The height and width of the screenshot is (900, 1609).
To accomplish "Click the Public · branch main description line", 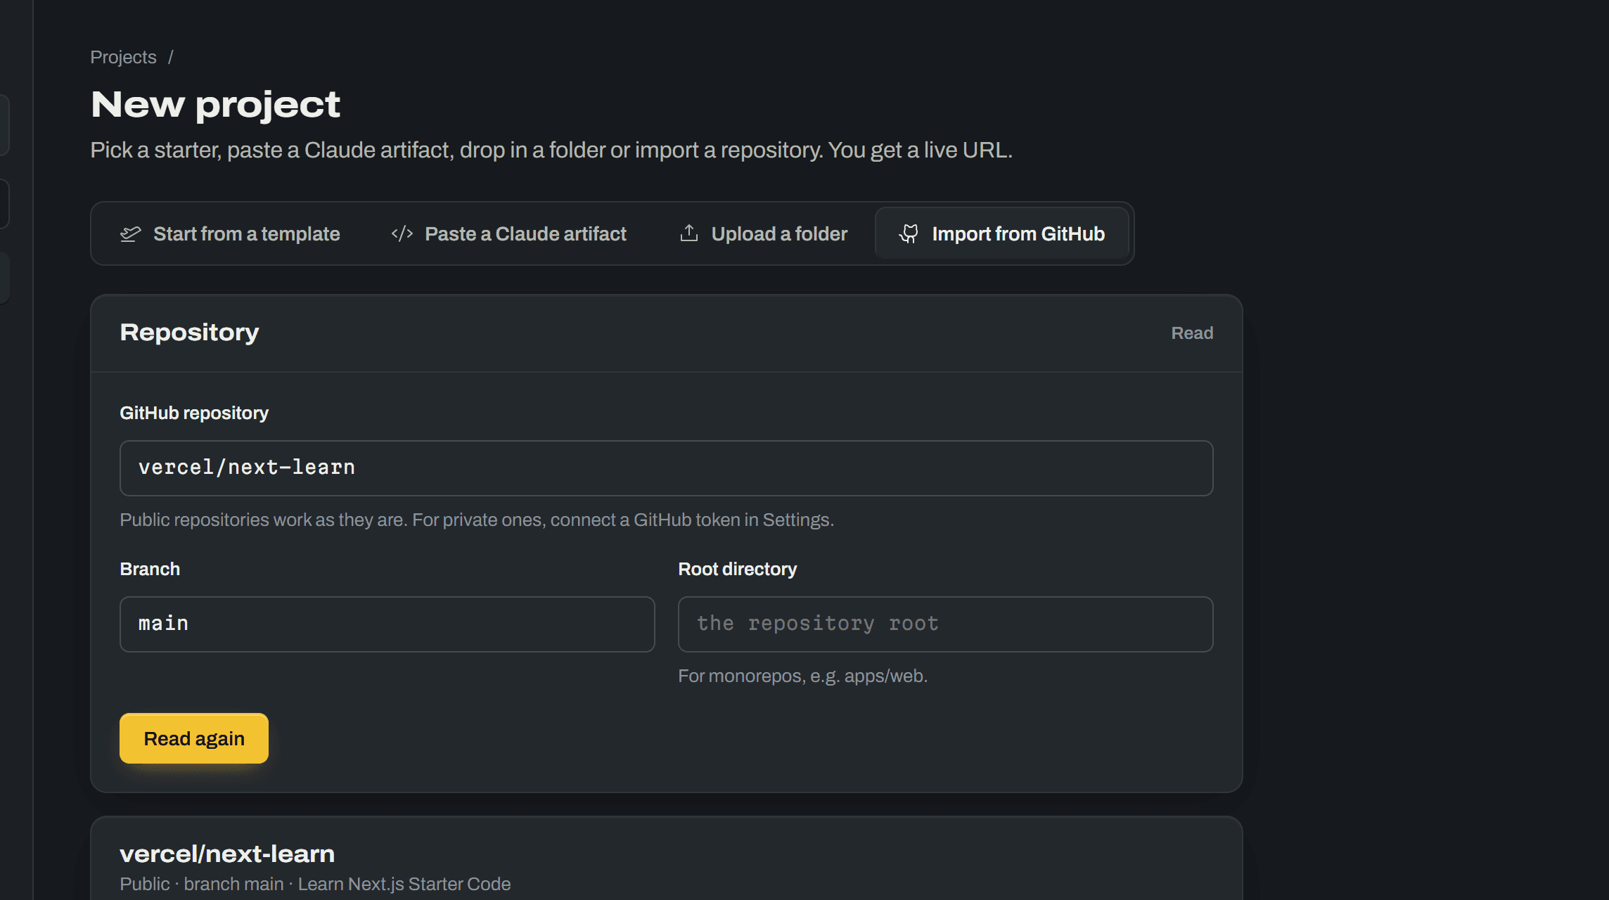I will pyautogui.click(x=315, y=885).
